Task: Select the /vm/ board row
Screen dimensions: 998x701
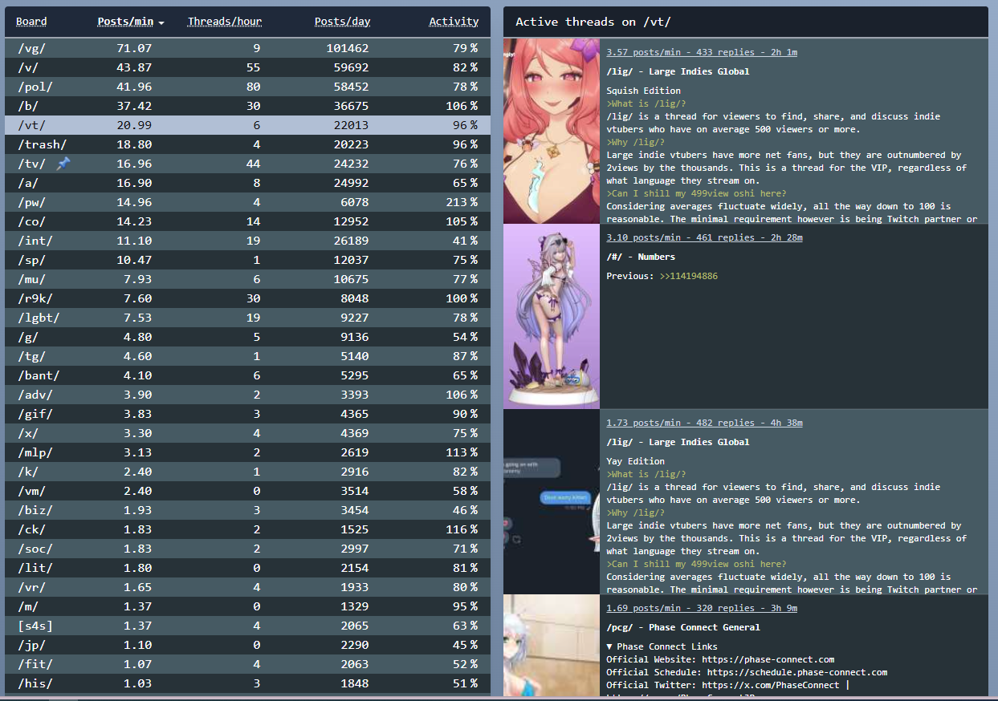Action: 247,491
